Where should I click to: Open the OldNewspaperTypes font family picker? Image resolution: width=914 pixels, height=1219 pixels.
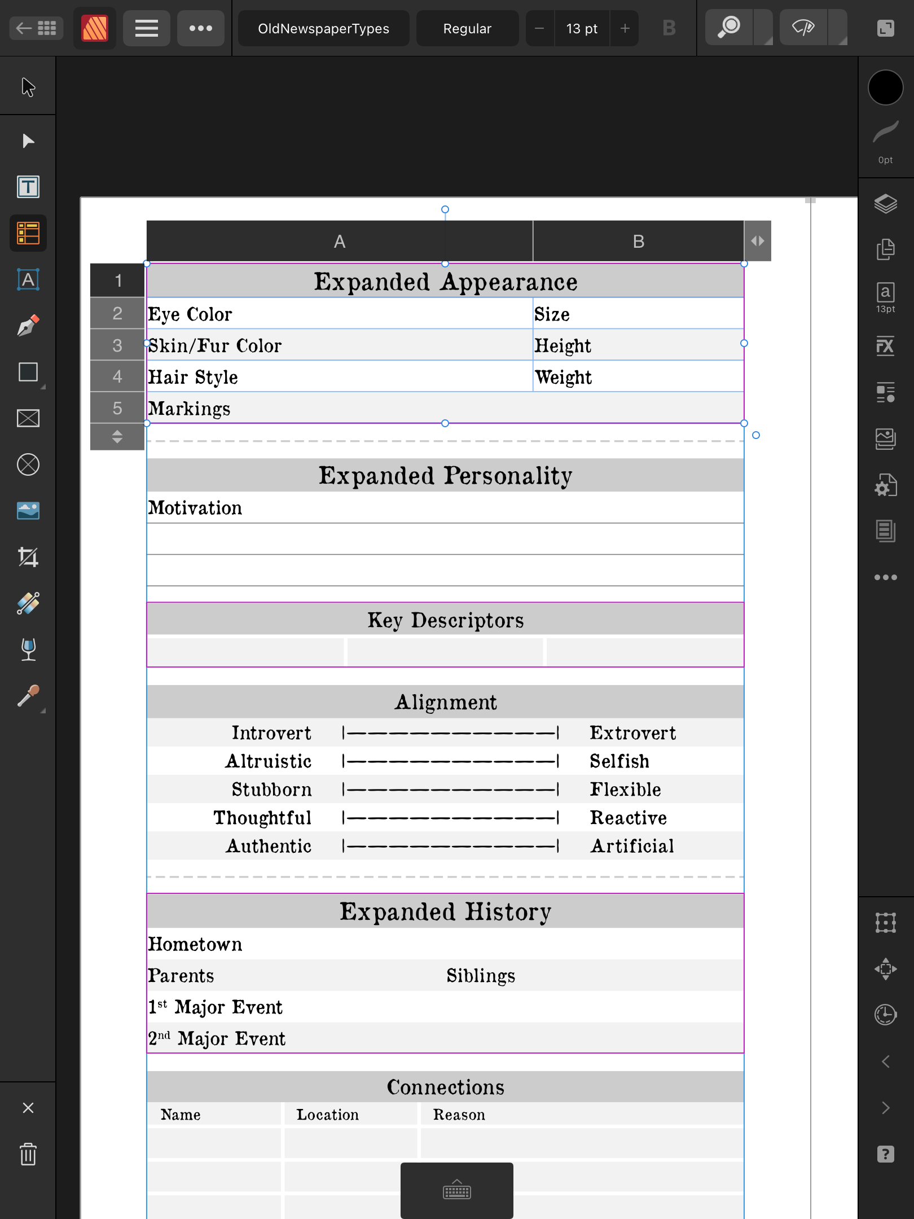coord(324,28)
